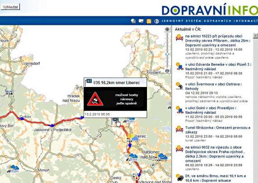Click the Vyhledat search button
Screen dimensions: 258x183
pyautogui.click(x=10, y=7)
